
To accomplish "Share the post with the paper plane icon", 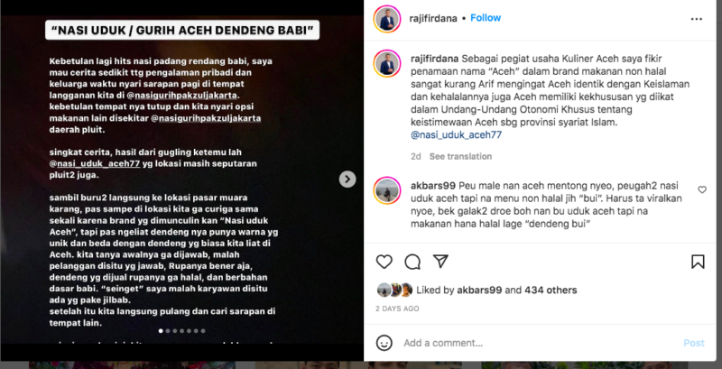I will (440, 262).
